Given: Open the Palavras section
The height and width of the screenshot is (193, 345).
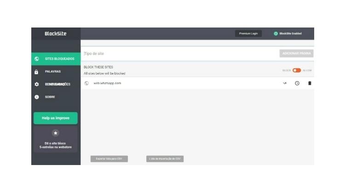Looking at the screenshot, I should tap(56, 72).
